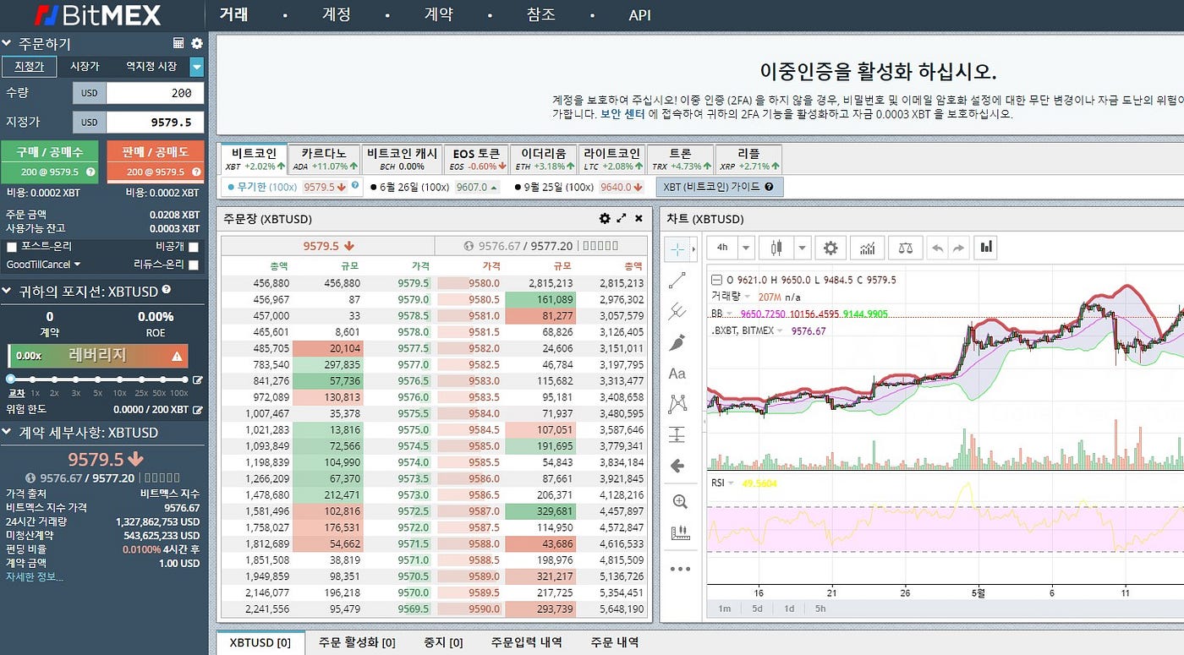Screen dimensions: 1184x655
Task: Open order panel settings gear
Action: [x=197, y=43]
